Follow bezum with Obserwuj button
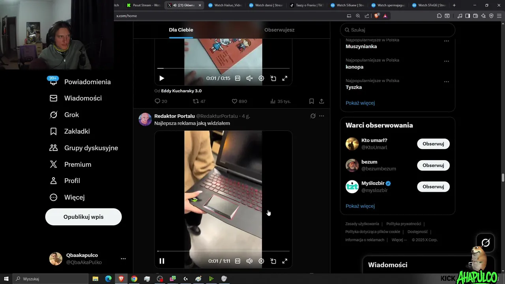 click(x=433, y=165)
